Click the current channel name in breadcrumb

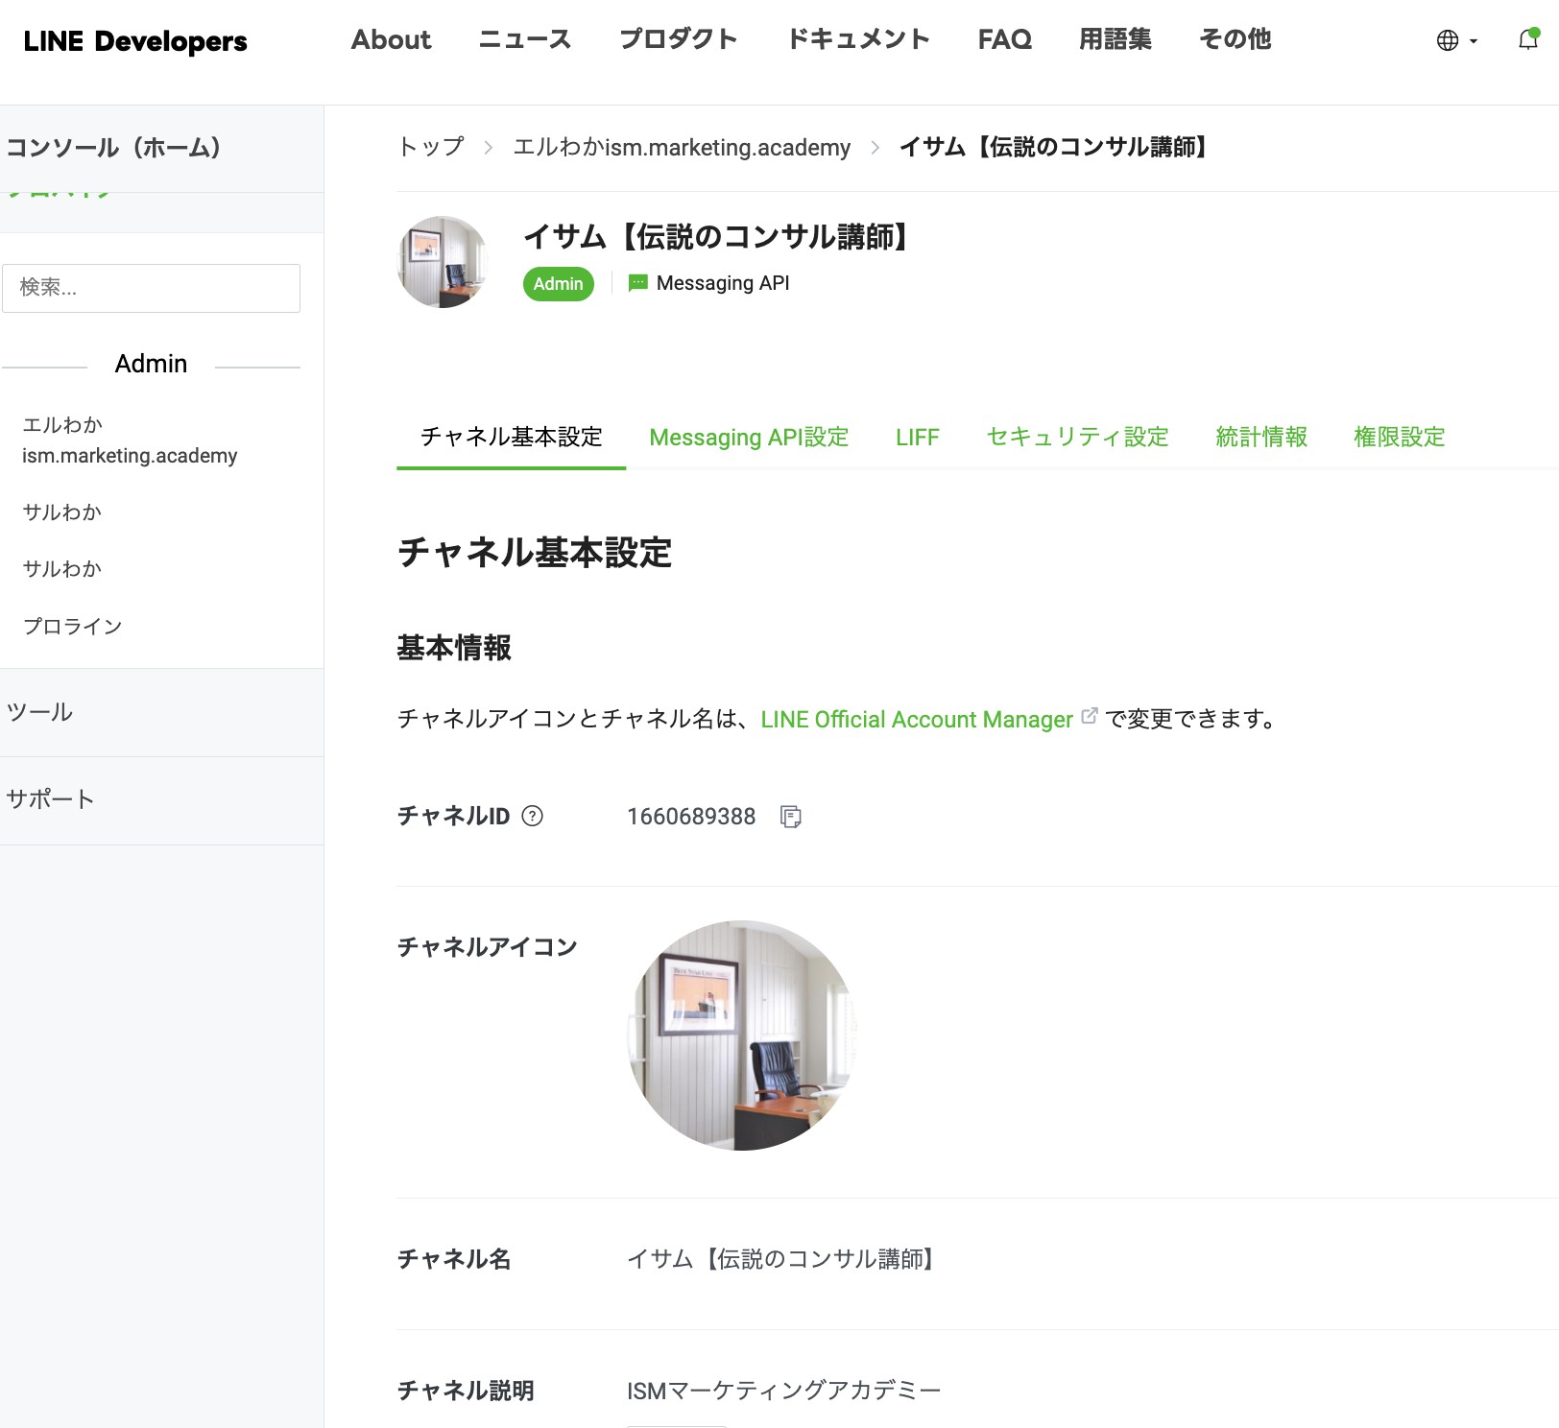click(x=1054, y=147)
